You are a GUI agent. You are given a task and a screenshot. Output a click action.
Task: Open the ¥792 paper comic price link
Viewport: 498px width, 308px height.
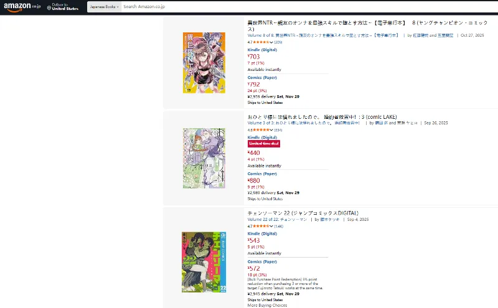tap(253, 84)
